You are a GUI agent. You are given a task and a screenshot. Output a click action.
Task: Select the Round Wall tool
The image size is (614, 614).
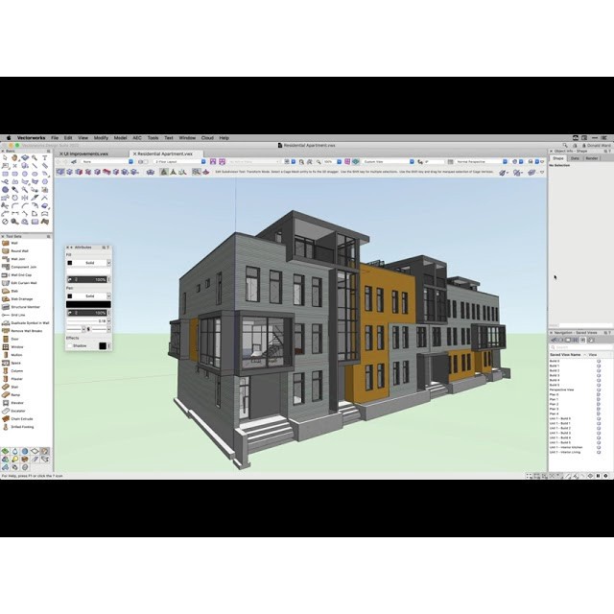19,251
